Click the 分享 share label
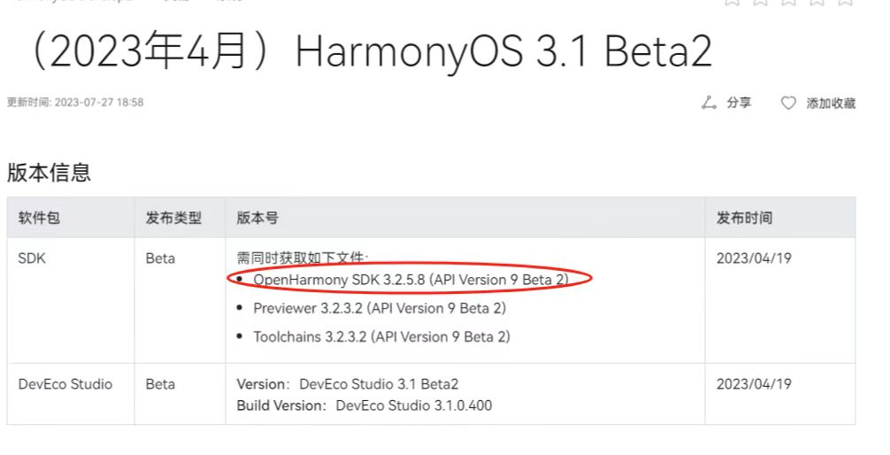 (739, 104)
